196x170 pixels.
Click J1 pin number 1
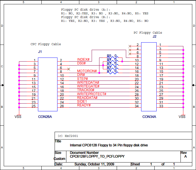(x=34, y=60)
